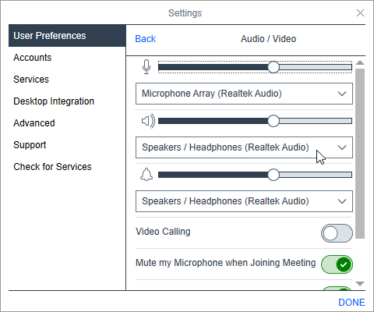Enable the Video Calling toggle
374x312 pixels.
coord(337,233)
